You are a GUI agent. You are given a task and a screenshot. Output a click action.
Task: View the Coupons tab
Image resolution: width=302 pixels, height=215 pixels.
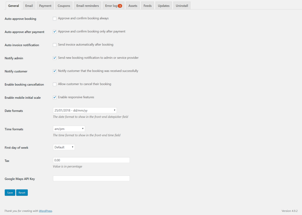(x=63, y=5)
